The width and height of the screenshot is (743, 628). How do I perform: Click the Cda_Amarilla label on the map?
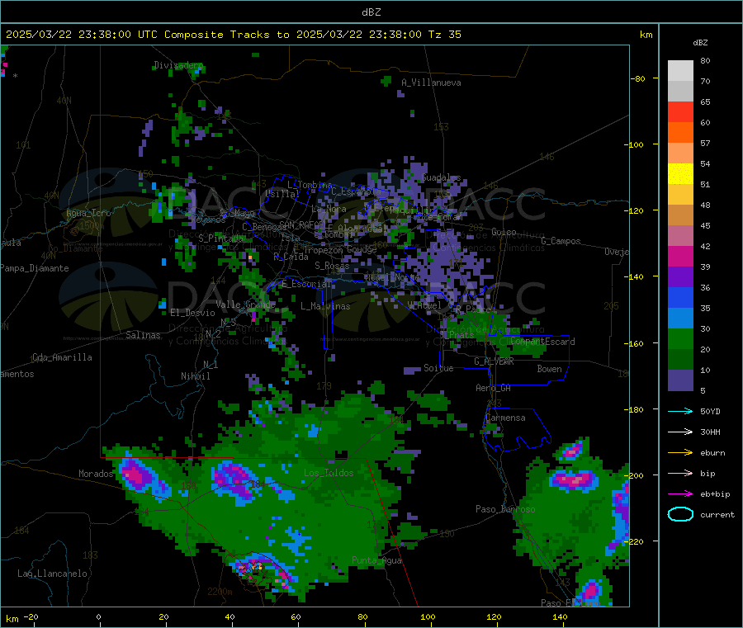(62, 357)
